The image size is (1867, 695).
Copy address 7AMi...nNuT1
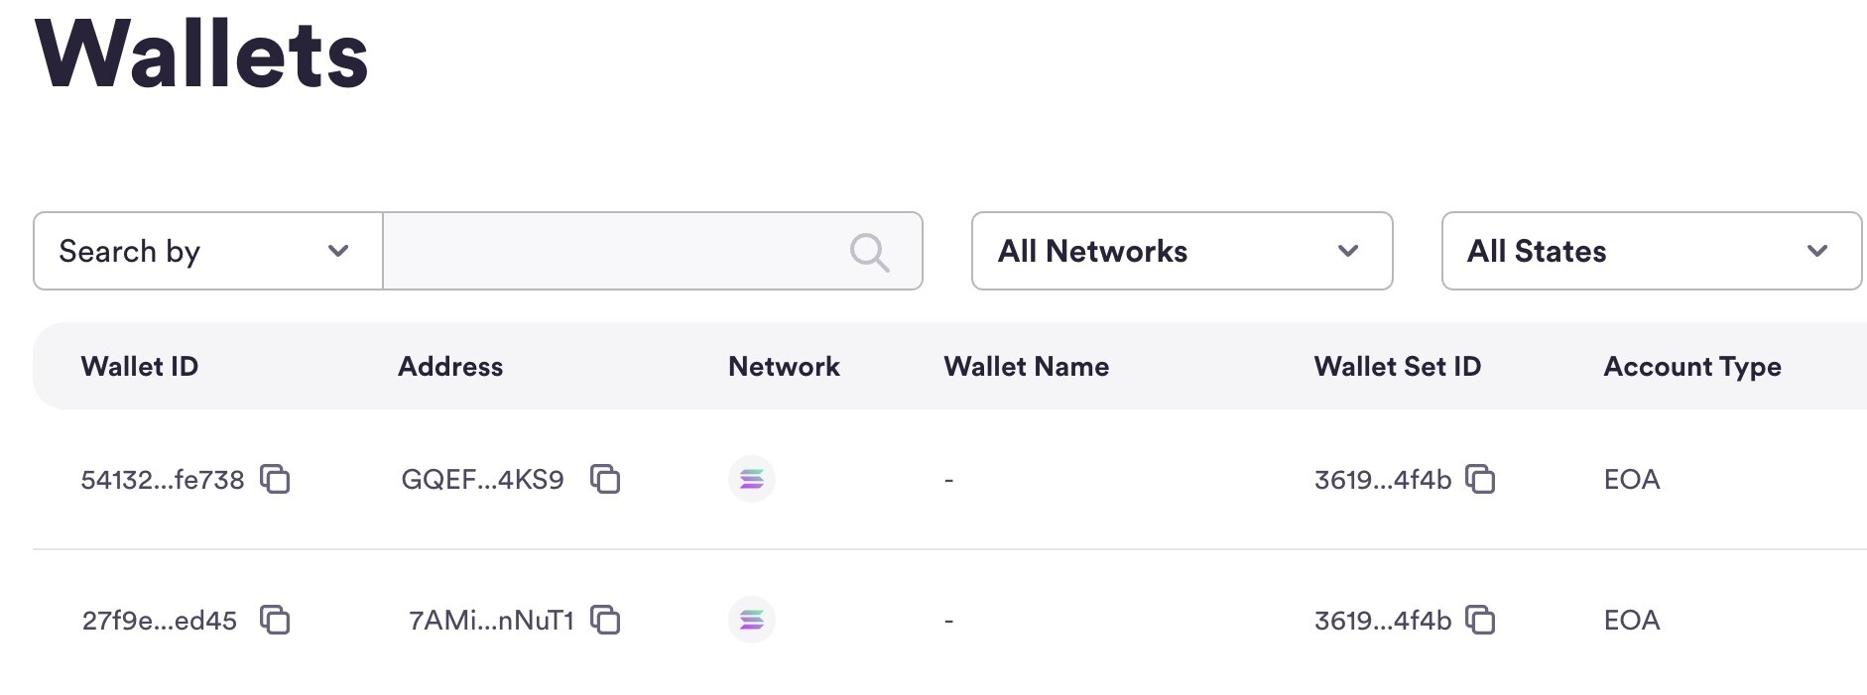click(605, 620)
